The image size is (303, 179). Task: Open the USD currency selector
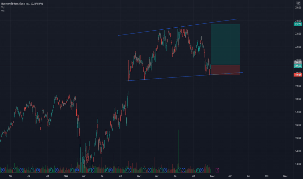(298, 3)
